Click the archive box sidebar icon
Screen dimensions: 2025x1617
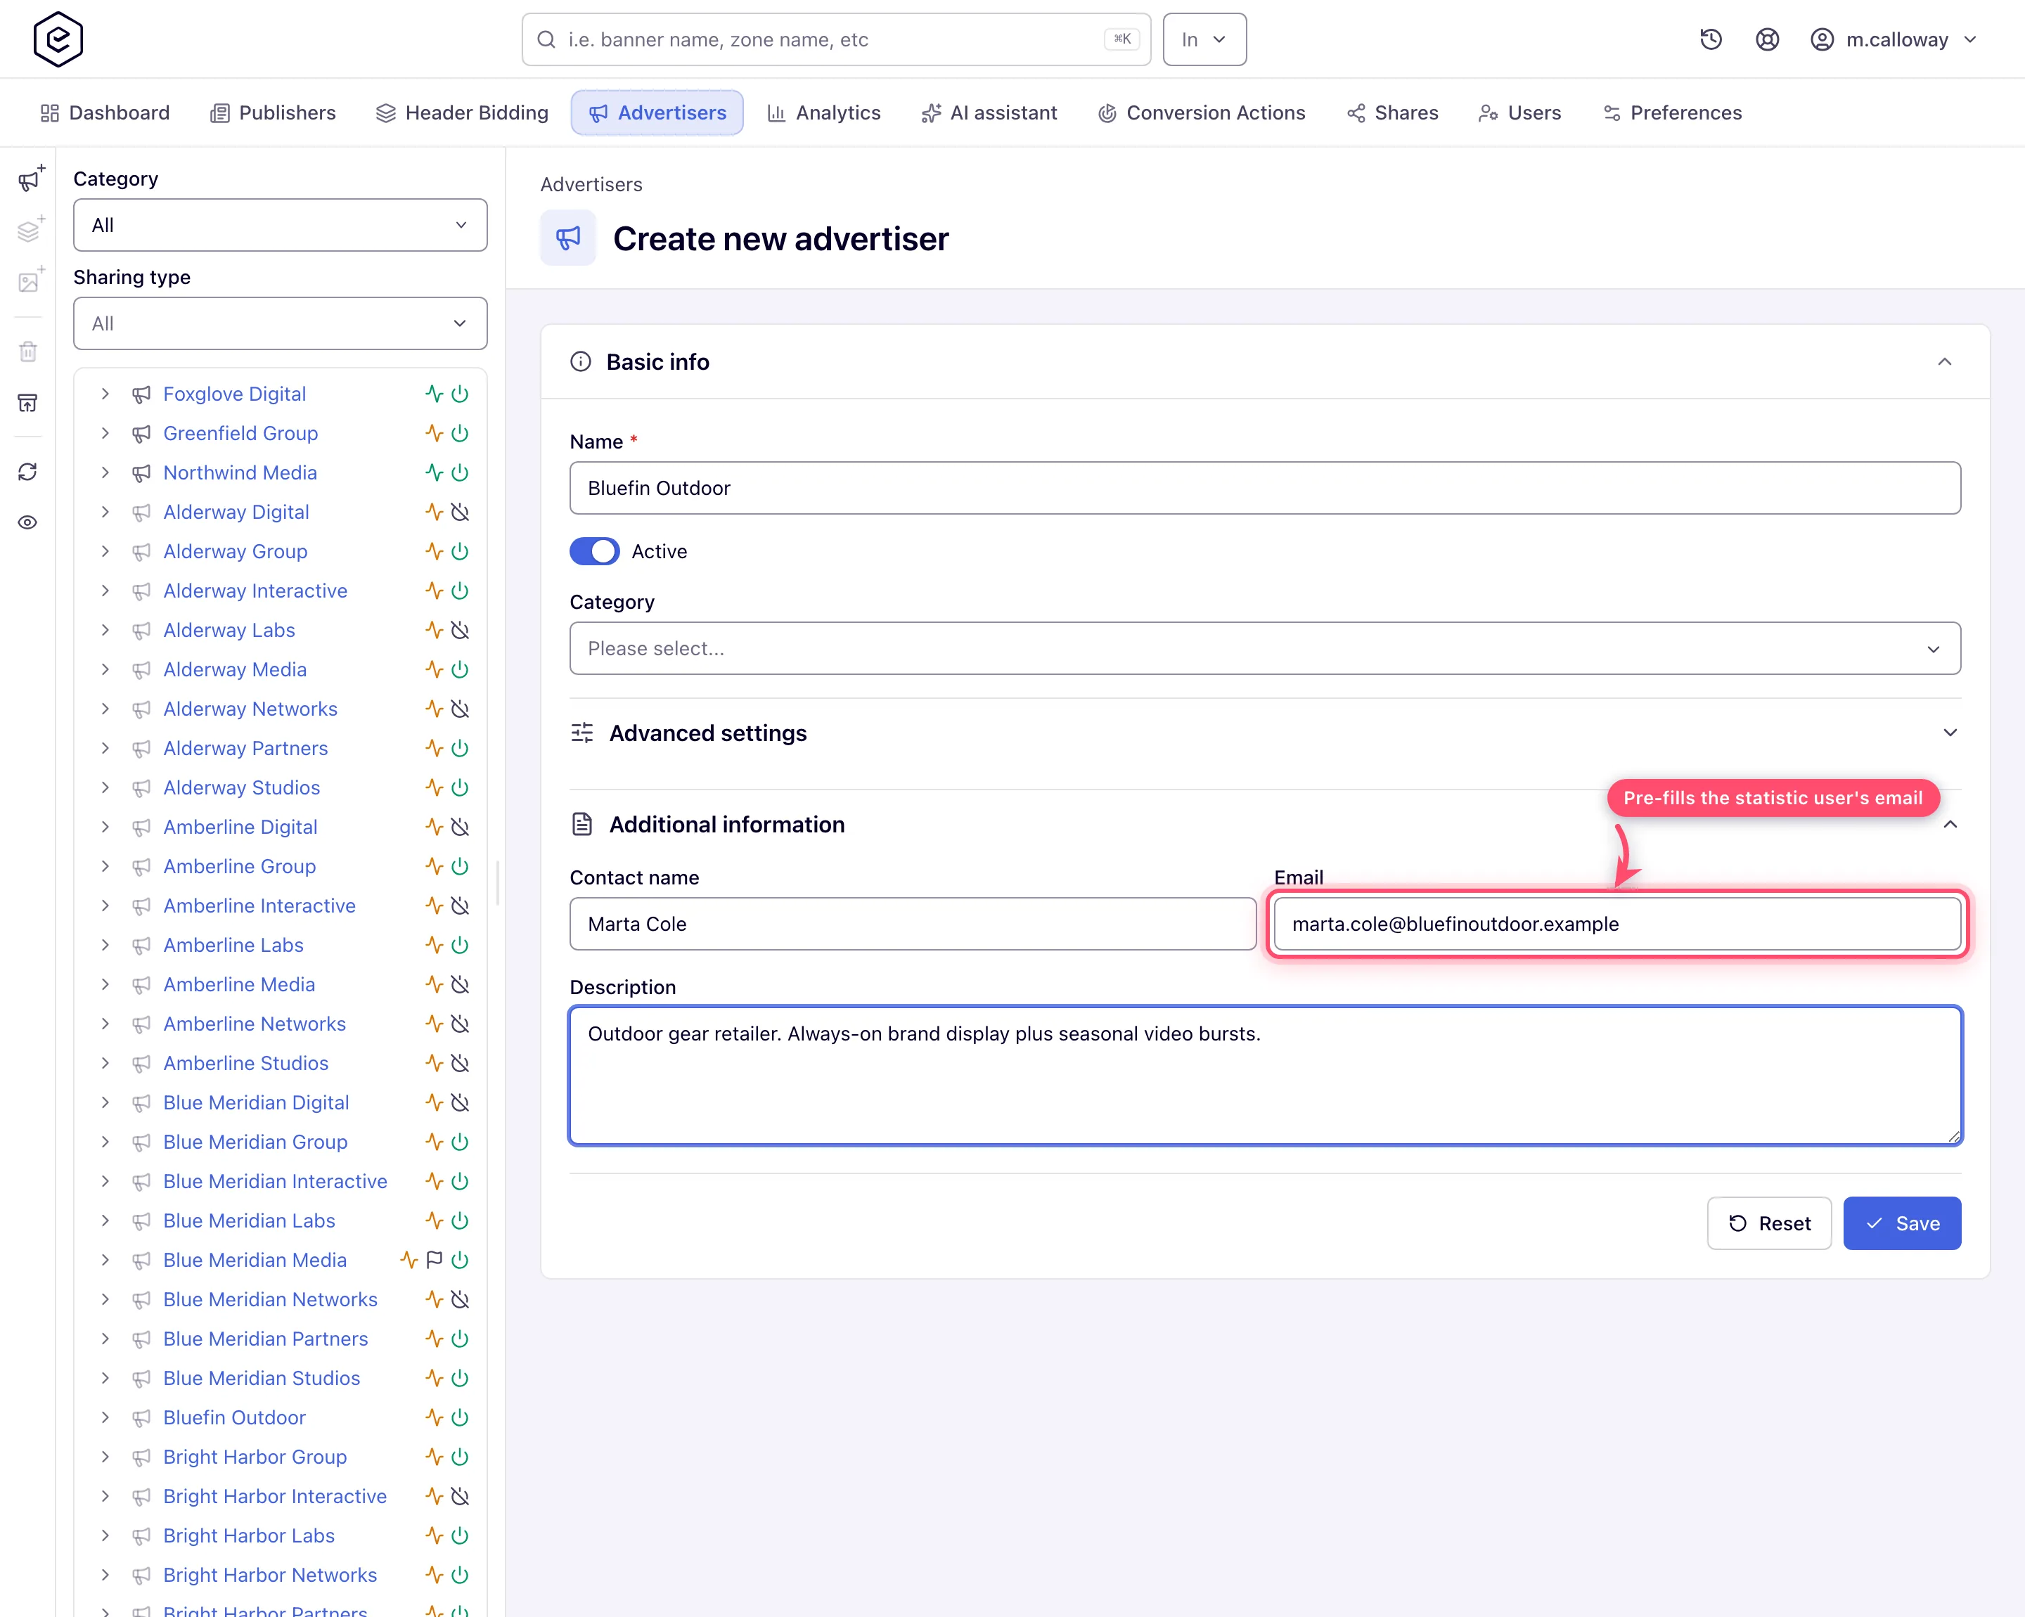(28, 403)
